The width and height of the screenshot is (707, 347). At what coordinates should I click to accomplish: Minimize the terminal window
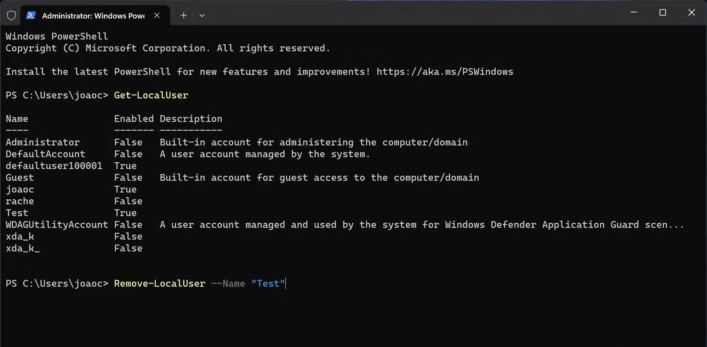634,12
